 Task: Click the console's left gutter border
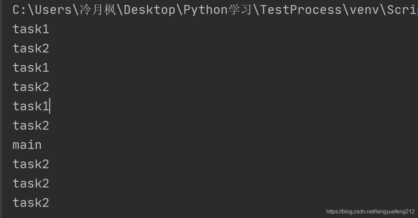1,109
